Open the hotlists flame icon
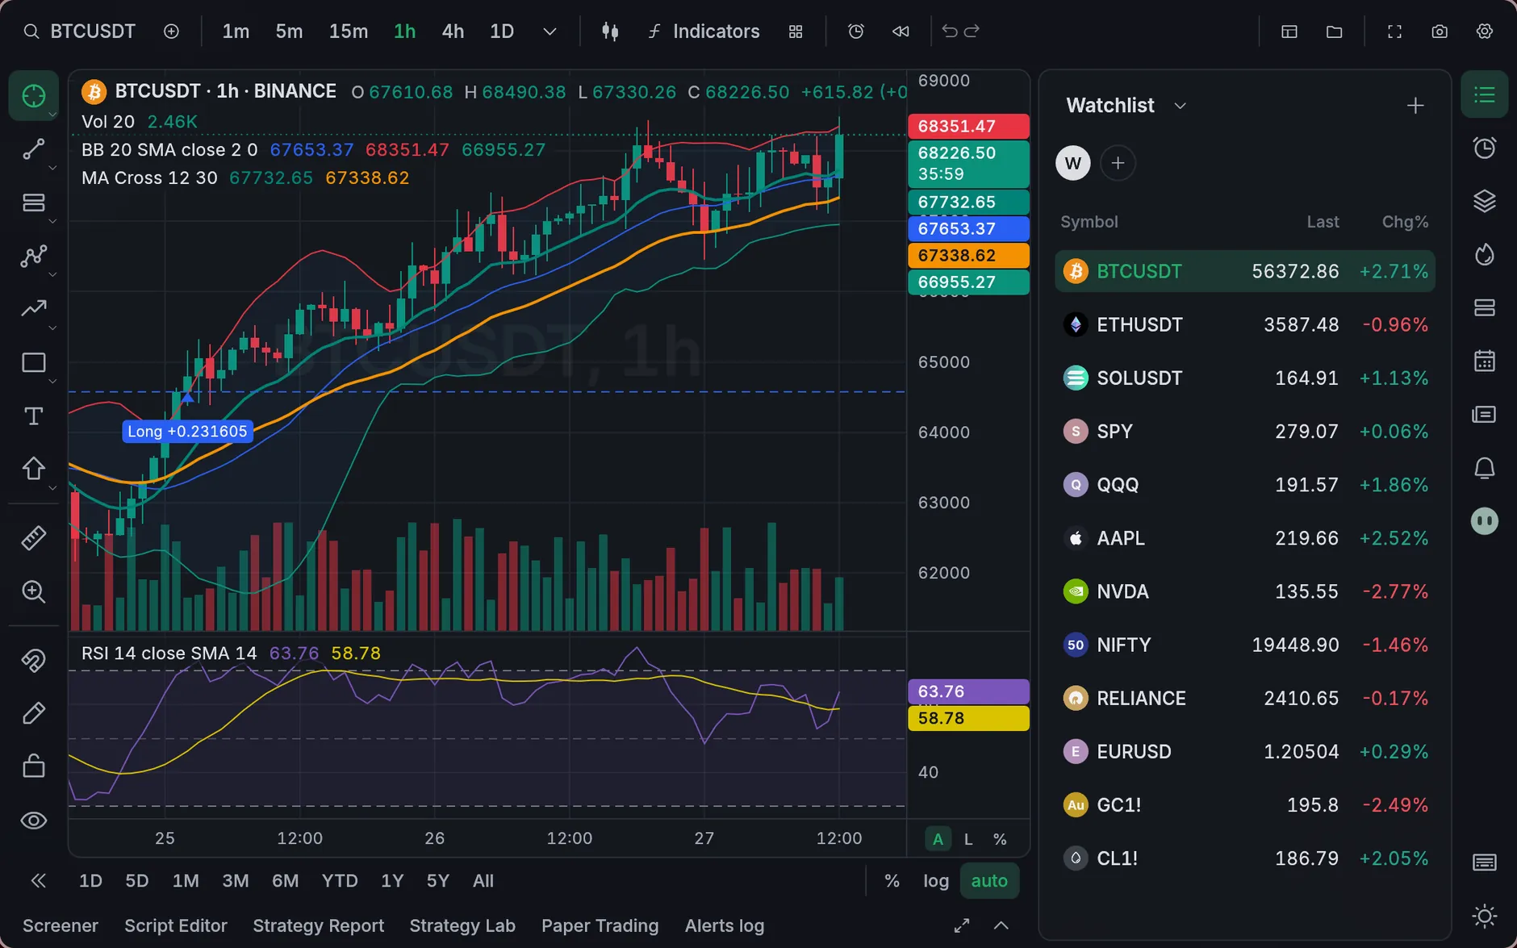Screen dimensions: 1517x948 [1485, 255]
